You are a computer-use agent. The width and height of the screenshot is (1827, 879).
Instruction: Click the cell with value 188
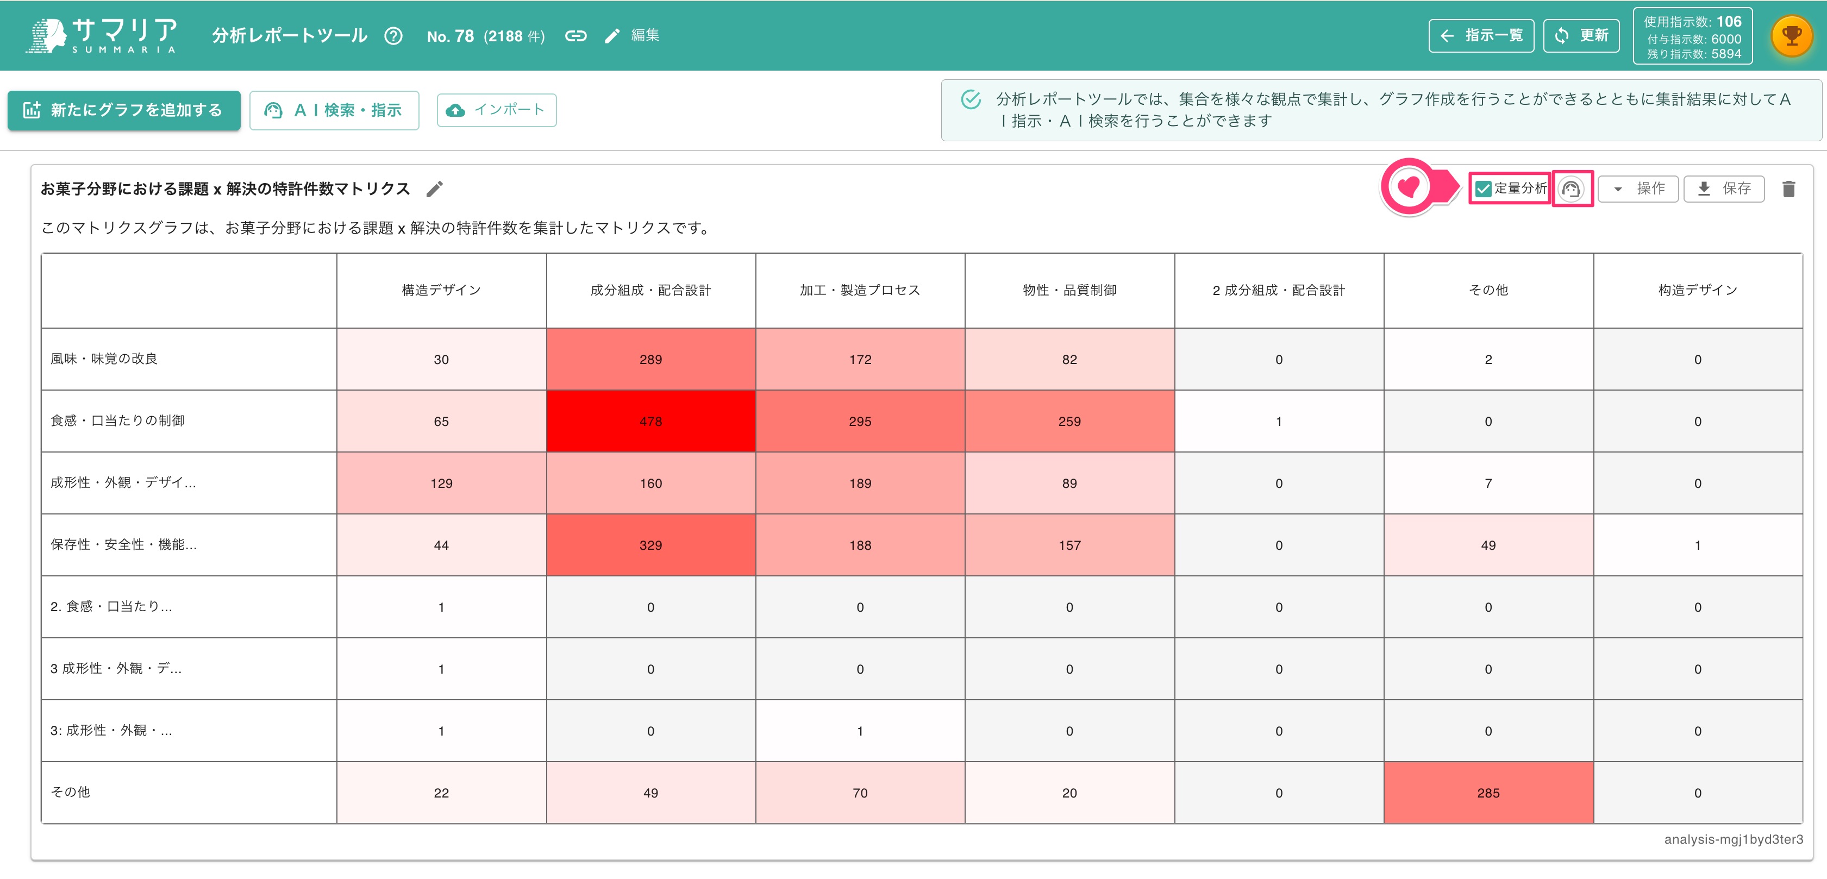[x=860, y=545]
